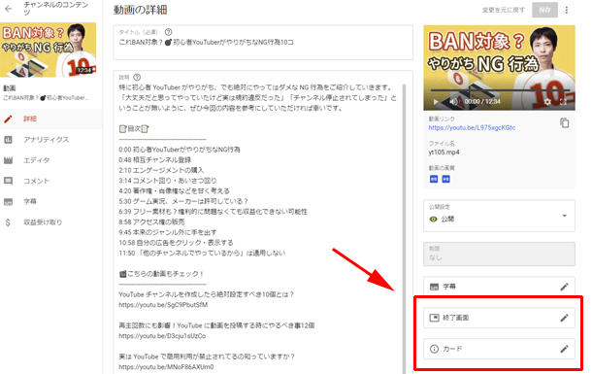Copy the video link with copy icon
This screenshot has height=374, width=592.
click(x=565, y=123)
